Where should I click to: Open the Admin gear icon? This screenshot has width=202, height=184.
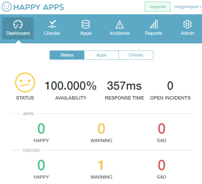tap(187, 24)
